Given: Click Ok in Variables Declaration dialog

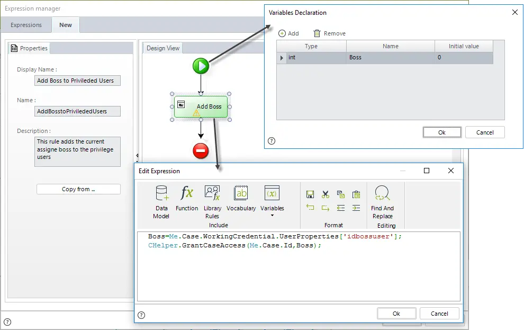Looking at the screenshot, I should [x=442, y=132].
